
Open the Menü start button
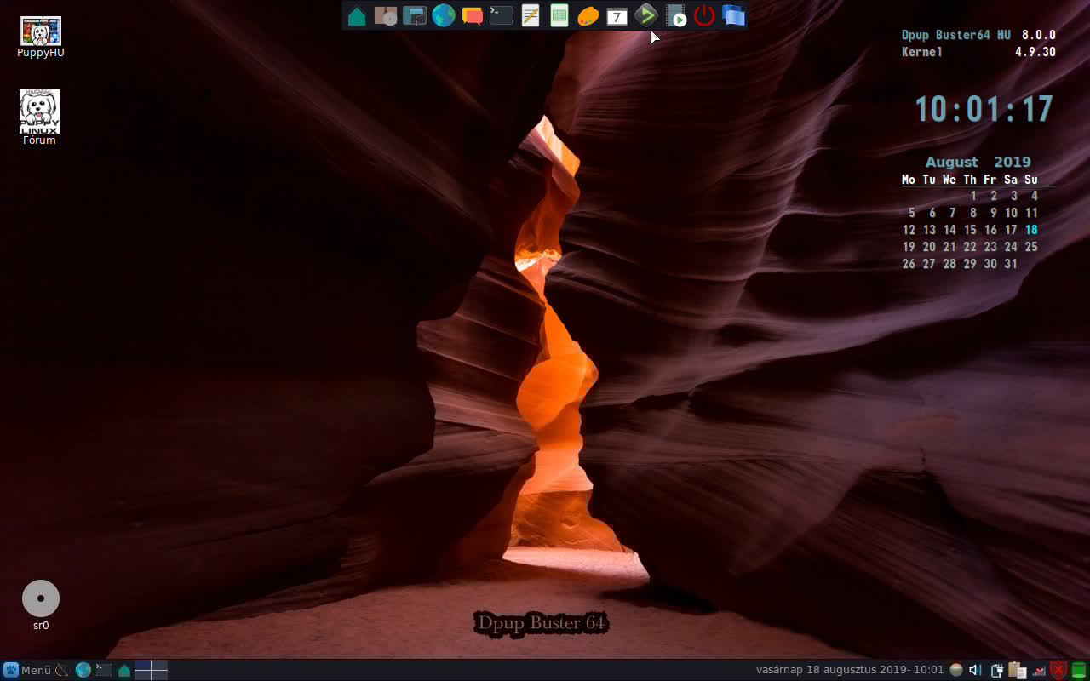click(x=27, y=670)
